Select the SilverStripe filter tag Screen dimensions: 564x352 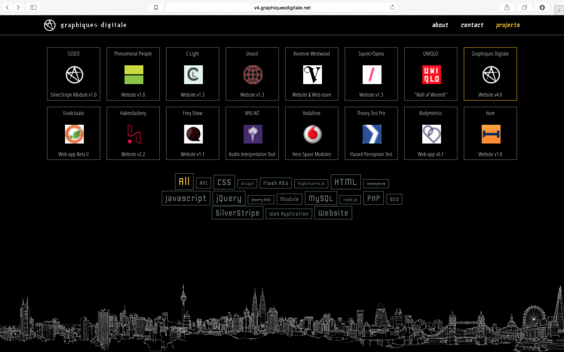[x=238, y=213]
